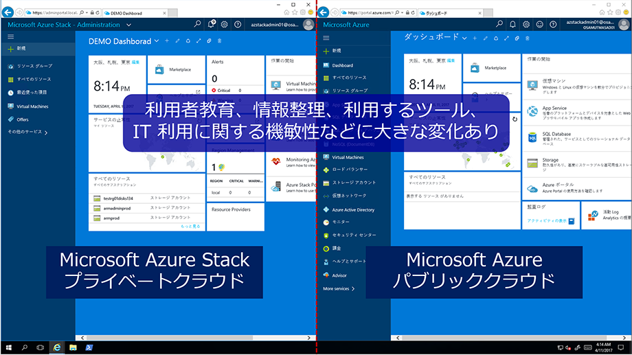Open search in Microsoft Azure portal header

[x=499, y=24]
